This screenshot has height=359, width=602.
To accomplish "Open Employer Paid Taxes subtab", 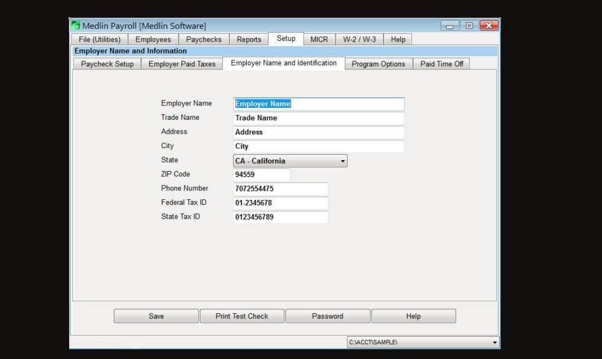I will pos(182,64).
